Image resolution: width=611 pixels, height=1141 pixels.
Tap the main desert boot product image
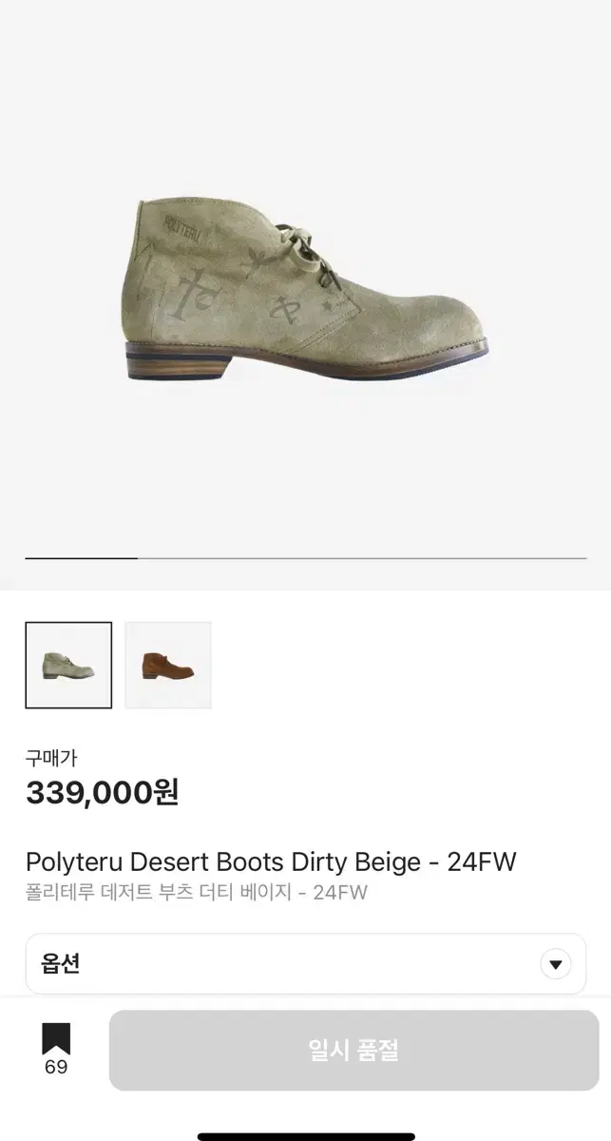tap(306, 289)
